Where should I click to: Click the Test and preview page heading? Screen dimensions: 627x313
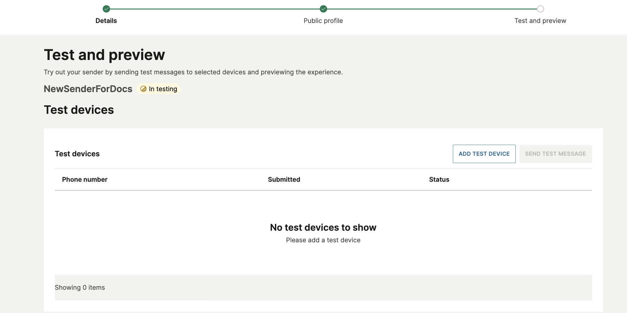(x=104, y=54)
